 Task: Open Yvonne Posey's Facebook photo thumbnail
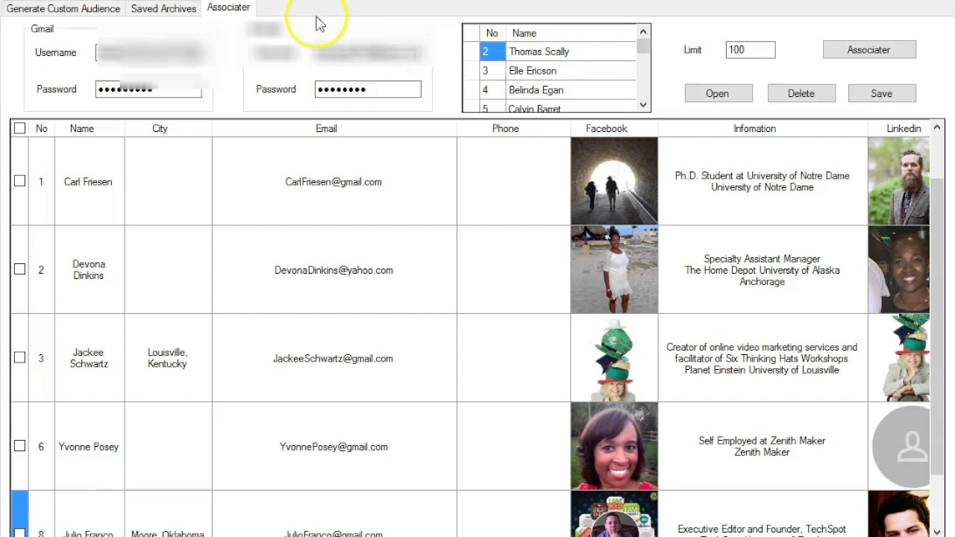(614, 446)
